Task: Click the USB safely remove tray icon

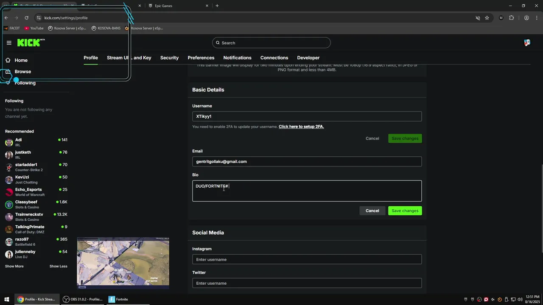Action: (506, 299)
